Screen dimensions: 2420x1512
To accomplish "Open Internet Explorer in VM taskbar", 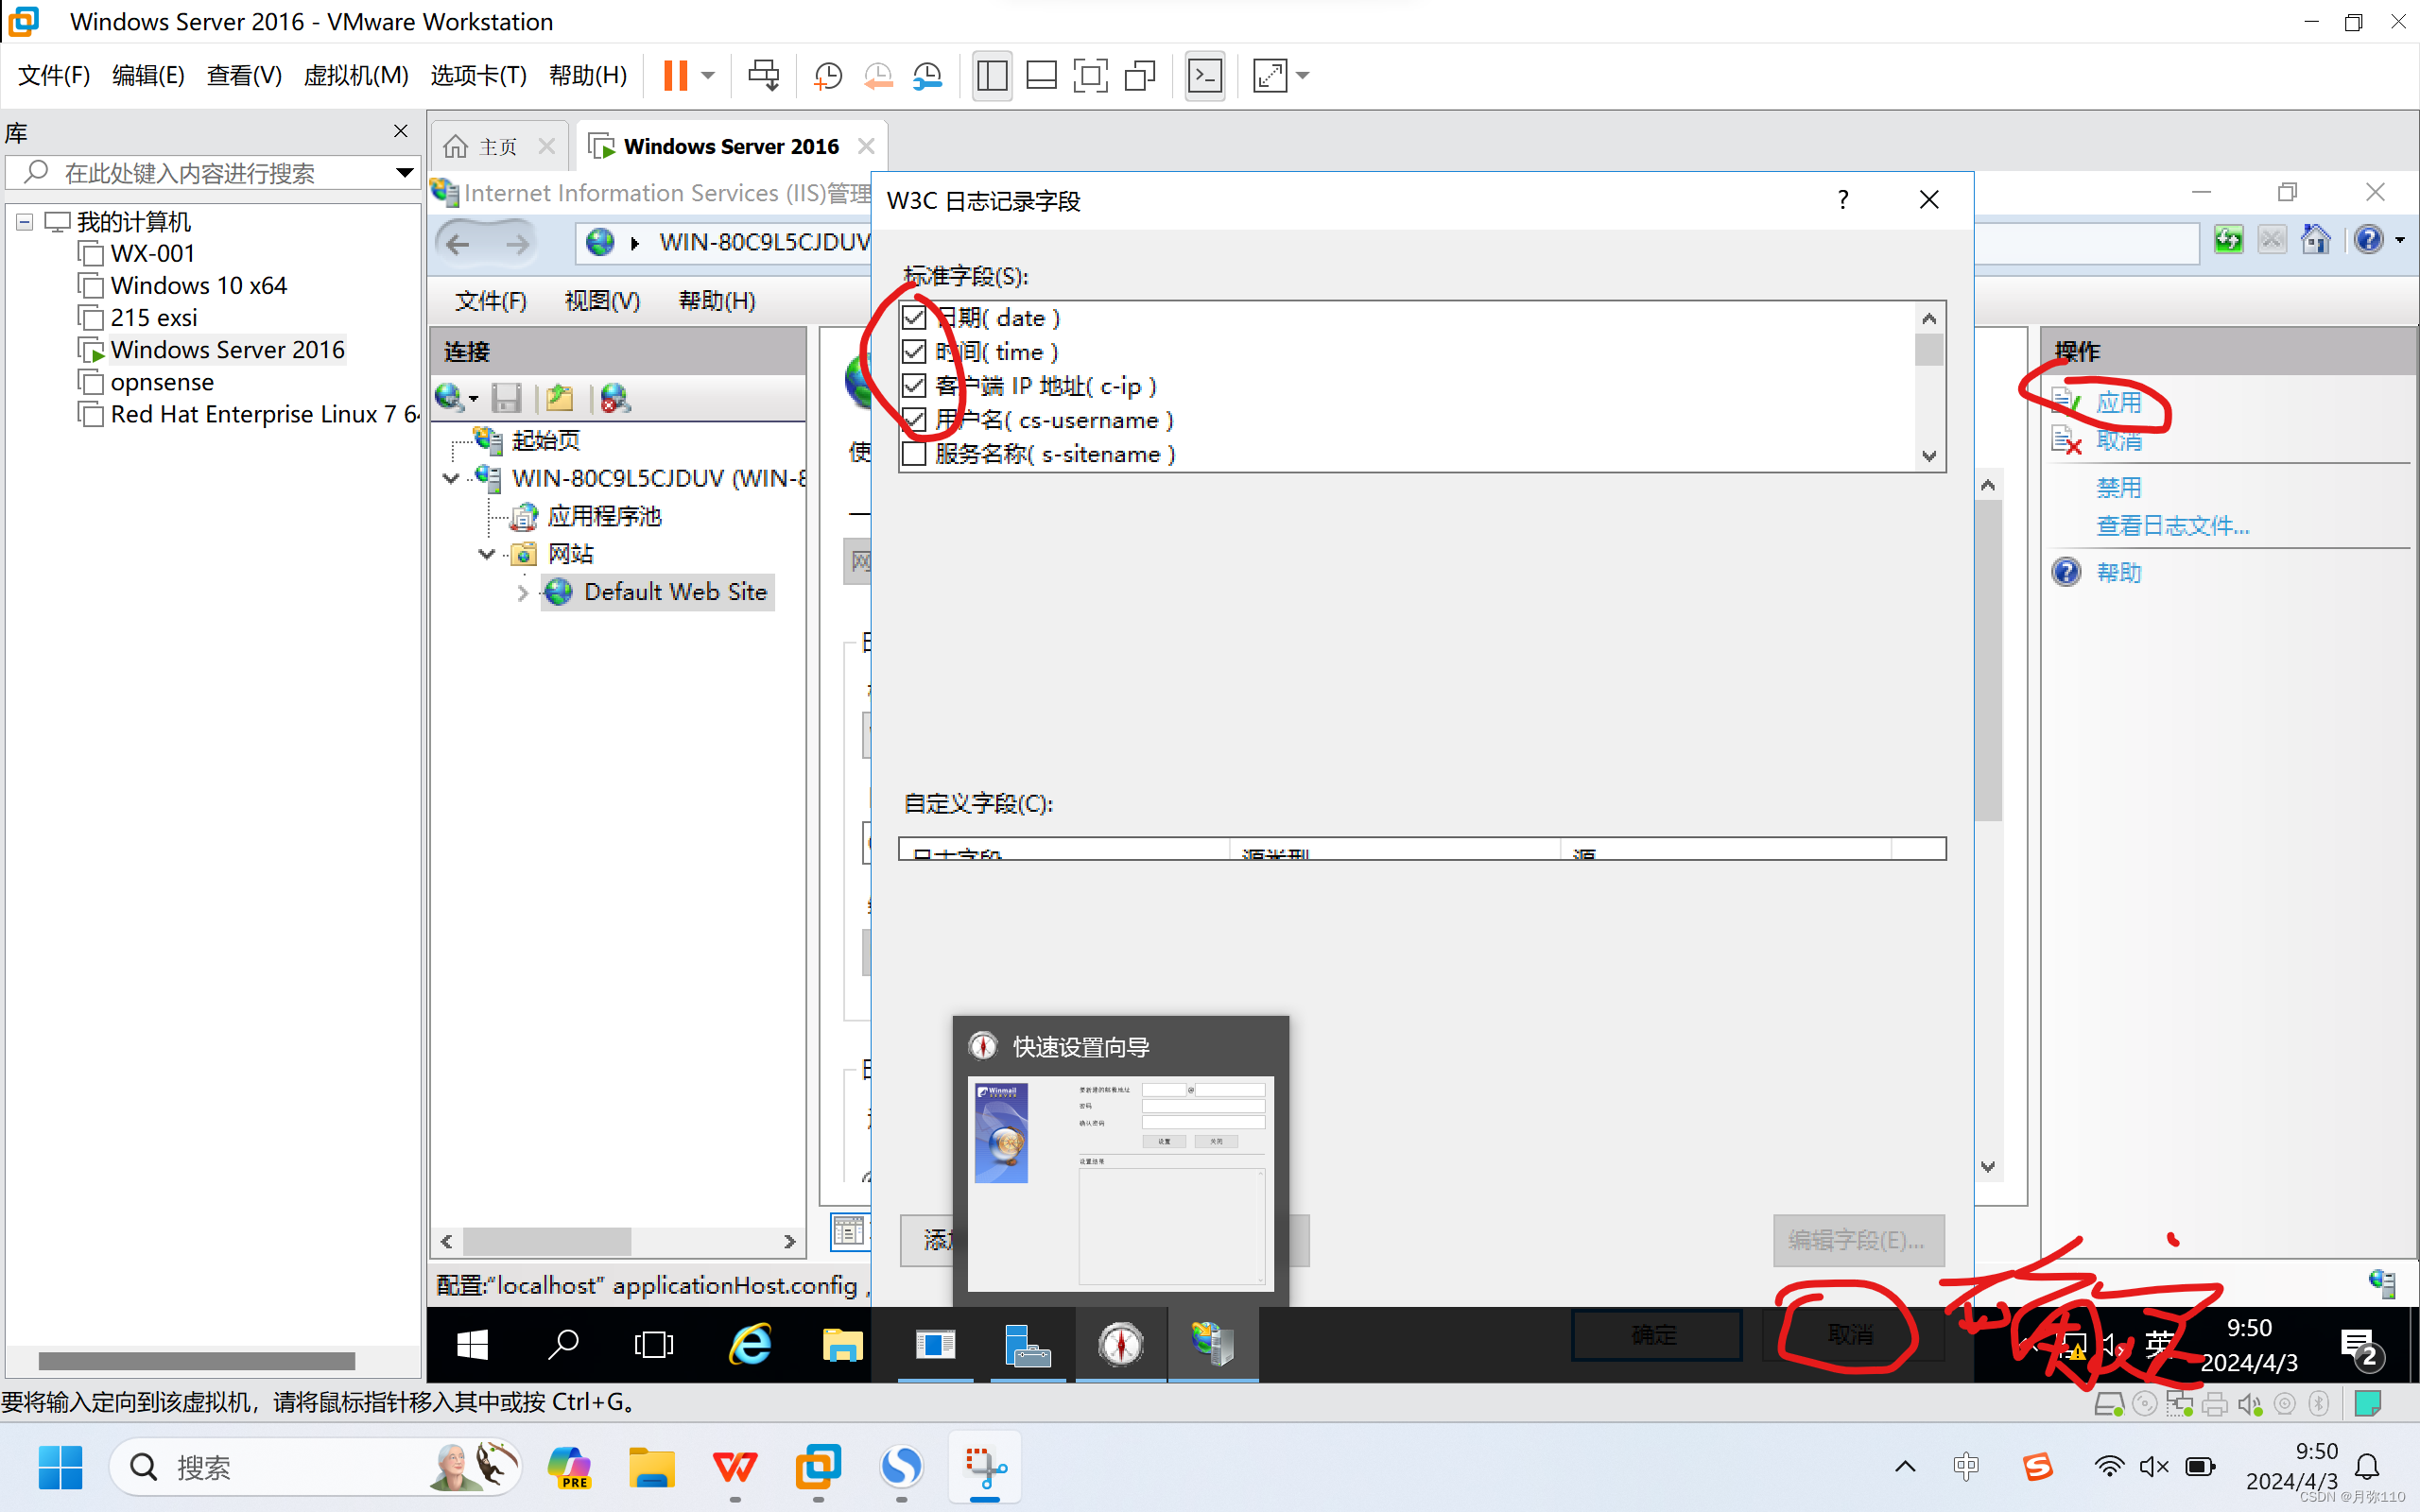I will (x=750, y=1345).
